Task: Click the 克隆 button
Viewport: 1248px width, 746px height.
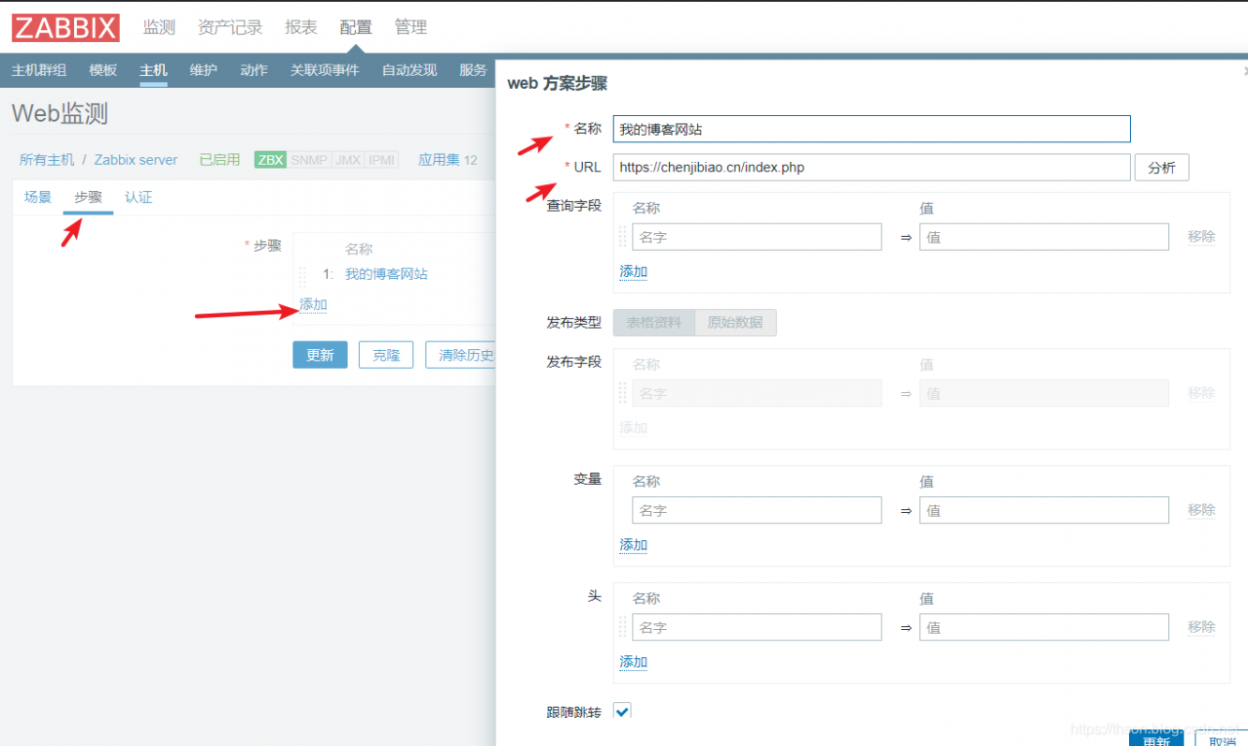Action: pyautogui.click(x=386, y=355)
